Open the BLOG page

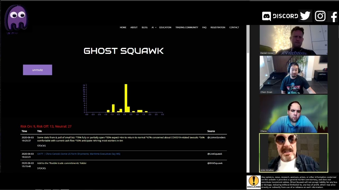(x=145, y=27)
